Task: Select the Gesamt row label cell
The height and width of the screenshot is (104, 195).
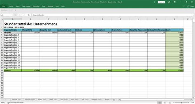Action: coord(13,70)
